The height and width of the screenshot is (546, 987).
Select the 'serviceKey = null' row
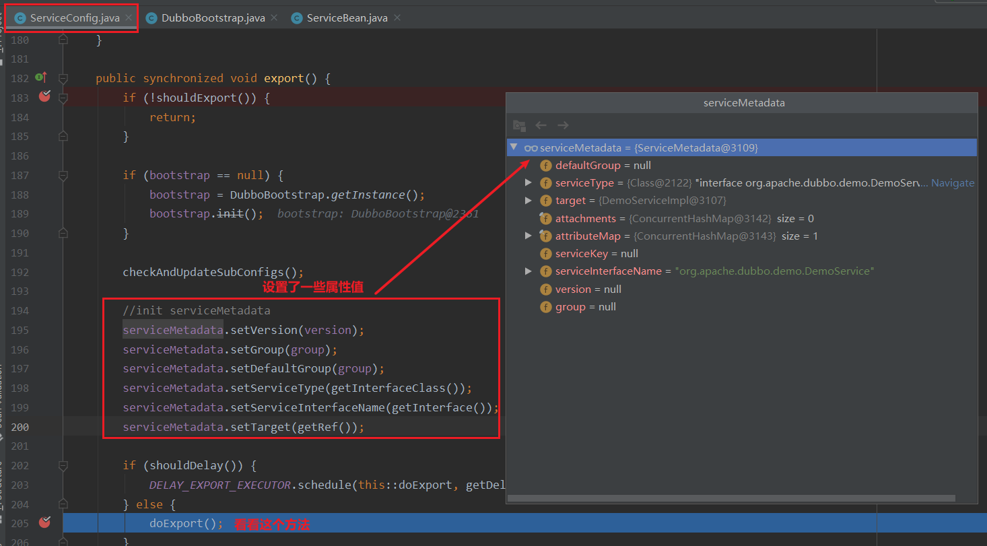click(742, 253)
